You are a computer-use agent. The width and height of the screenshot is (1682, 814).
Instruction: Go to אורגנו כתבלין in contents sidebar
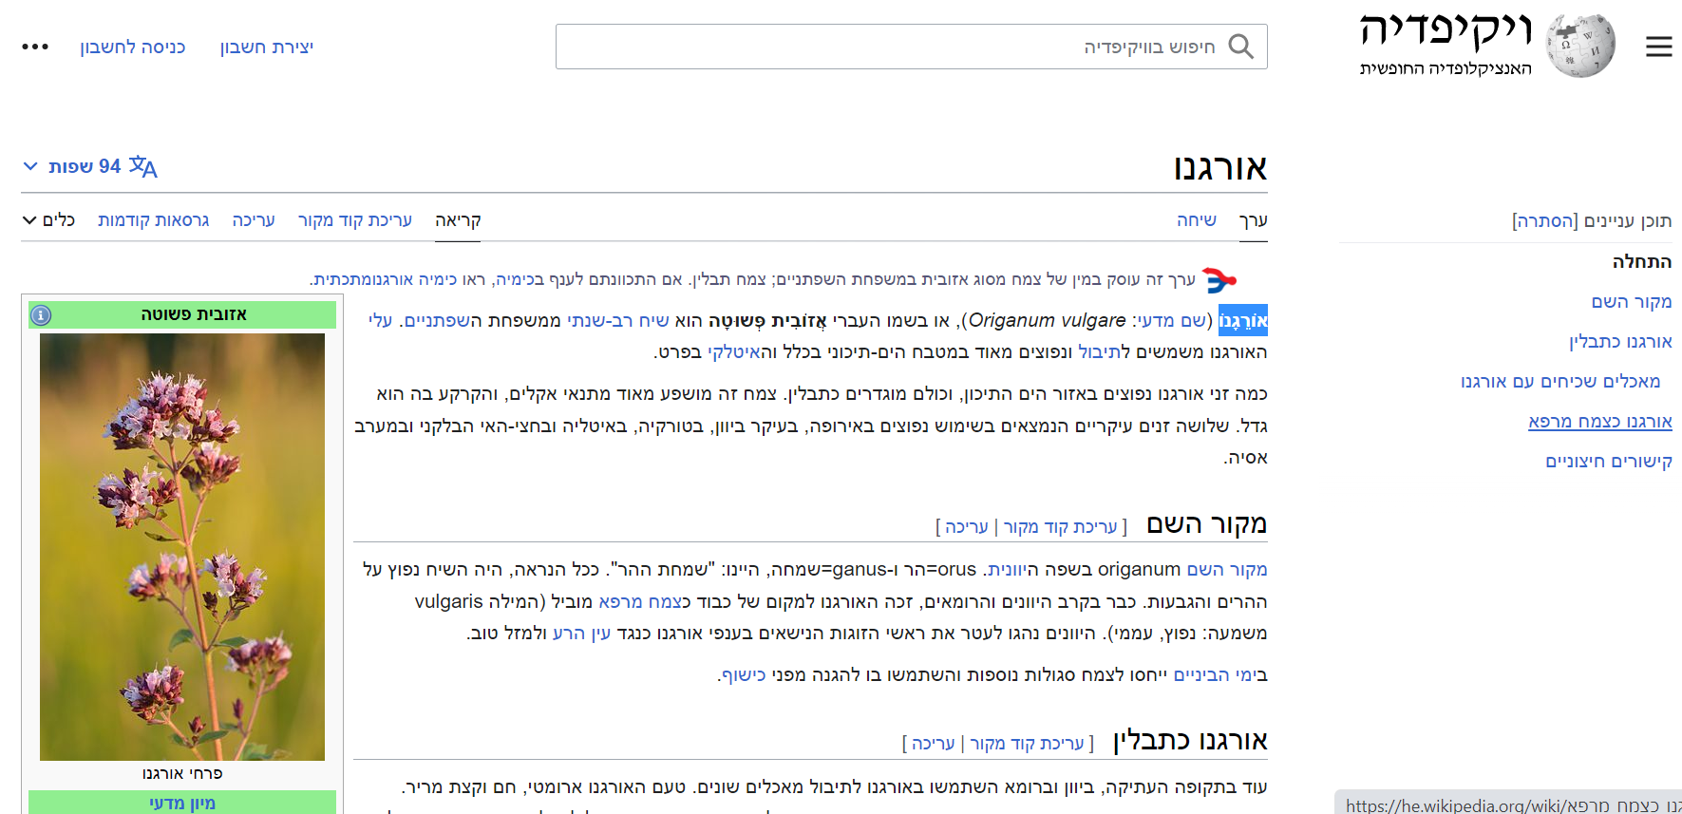pos(1620,342)
